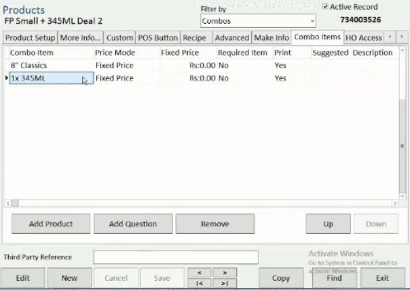The image size is (410, 290).
Task: Move the selected item Up
Action: tap(328, 224)
